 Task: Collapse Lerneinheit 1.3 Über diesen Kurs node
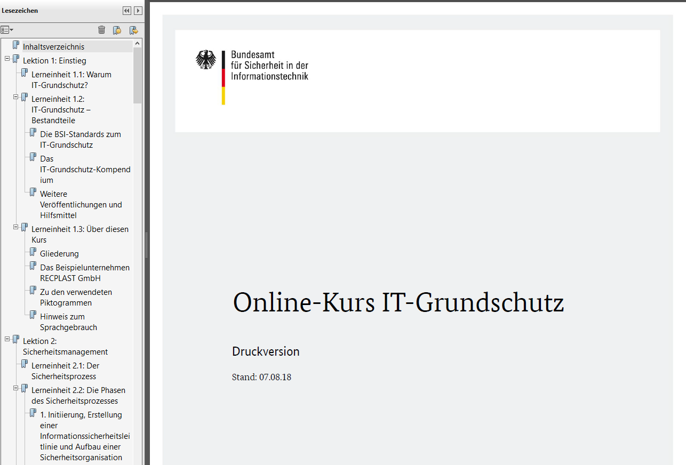coord(16,227)
